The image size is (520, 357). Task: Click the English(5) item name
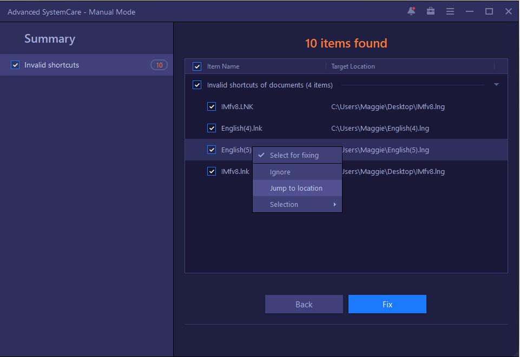click(236, 150)
